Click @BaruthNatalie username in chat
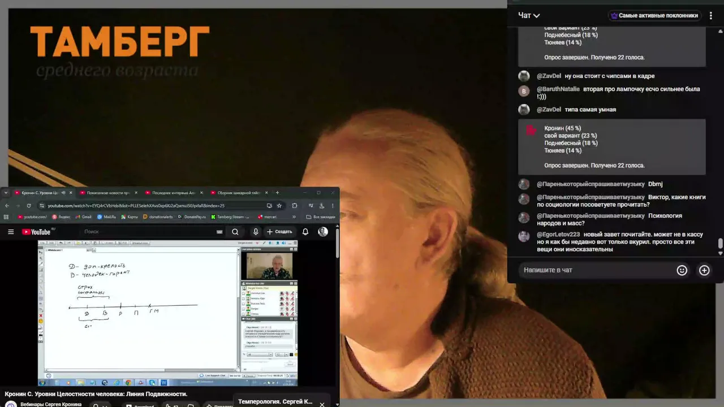 pyautogui.click(x=558, y=89)
